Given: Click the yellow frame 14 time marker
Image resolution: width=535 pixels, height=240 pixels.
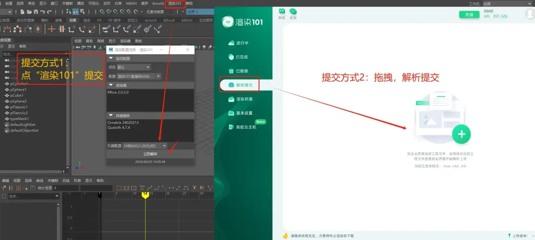Looking at the screenshot, I should coord(145,195).
